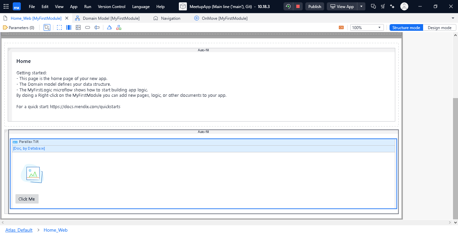The image size is (458, 234).
Task: Open the AI assistant sparkle icon
Action: 392,6
